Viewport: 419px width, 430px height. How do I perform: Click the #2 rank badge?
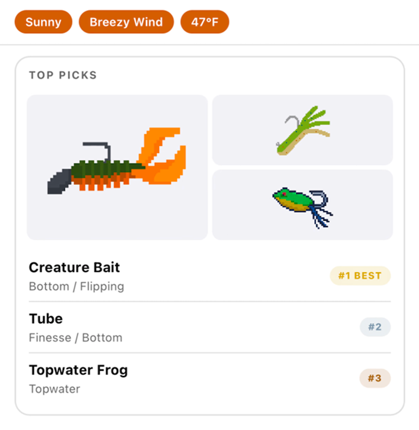coord(374,327)
